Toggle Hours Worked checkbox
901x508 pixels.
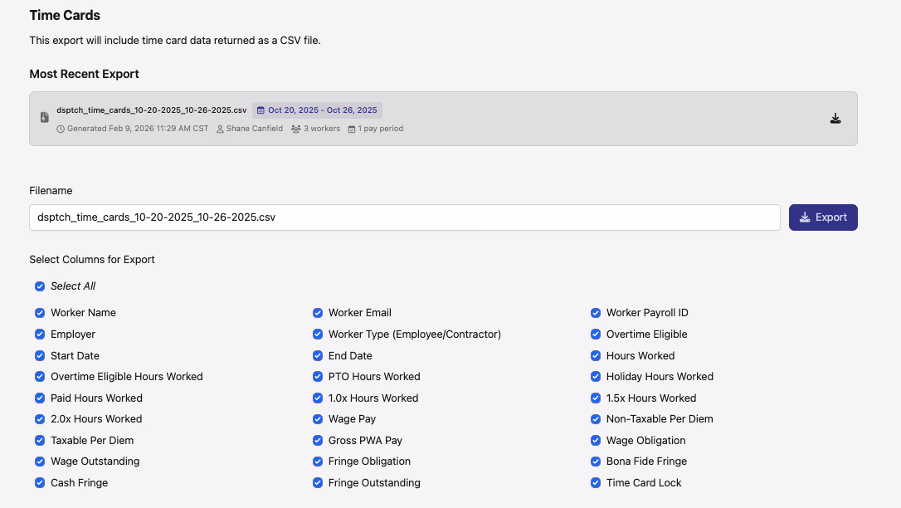596,356
